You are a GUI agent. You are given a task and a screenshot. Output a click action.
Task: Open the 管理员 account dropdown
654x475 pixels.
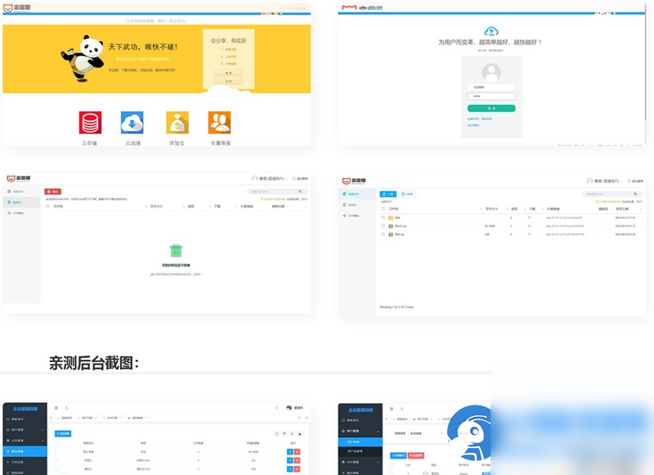[294, 408]
